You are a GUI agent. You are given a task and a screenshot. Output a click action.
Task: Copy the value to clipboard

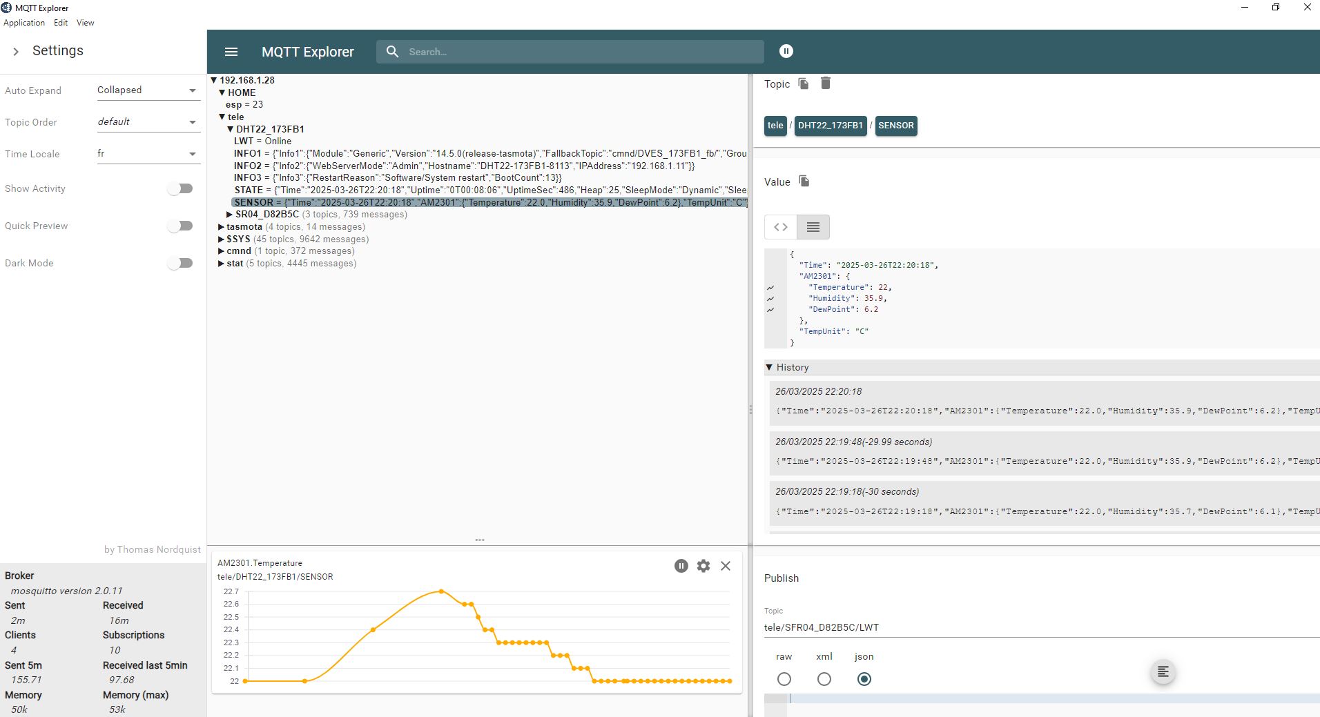tap(804, 181)
